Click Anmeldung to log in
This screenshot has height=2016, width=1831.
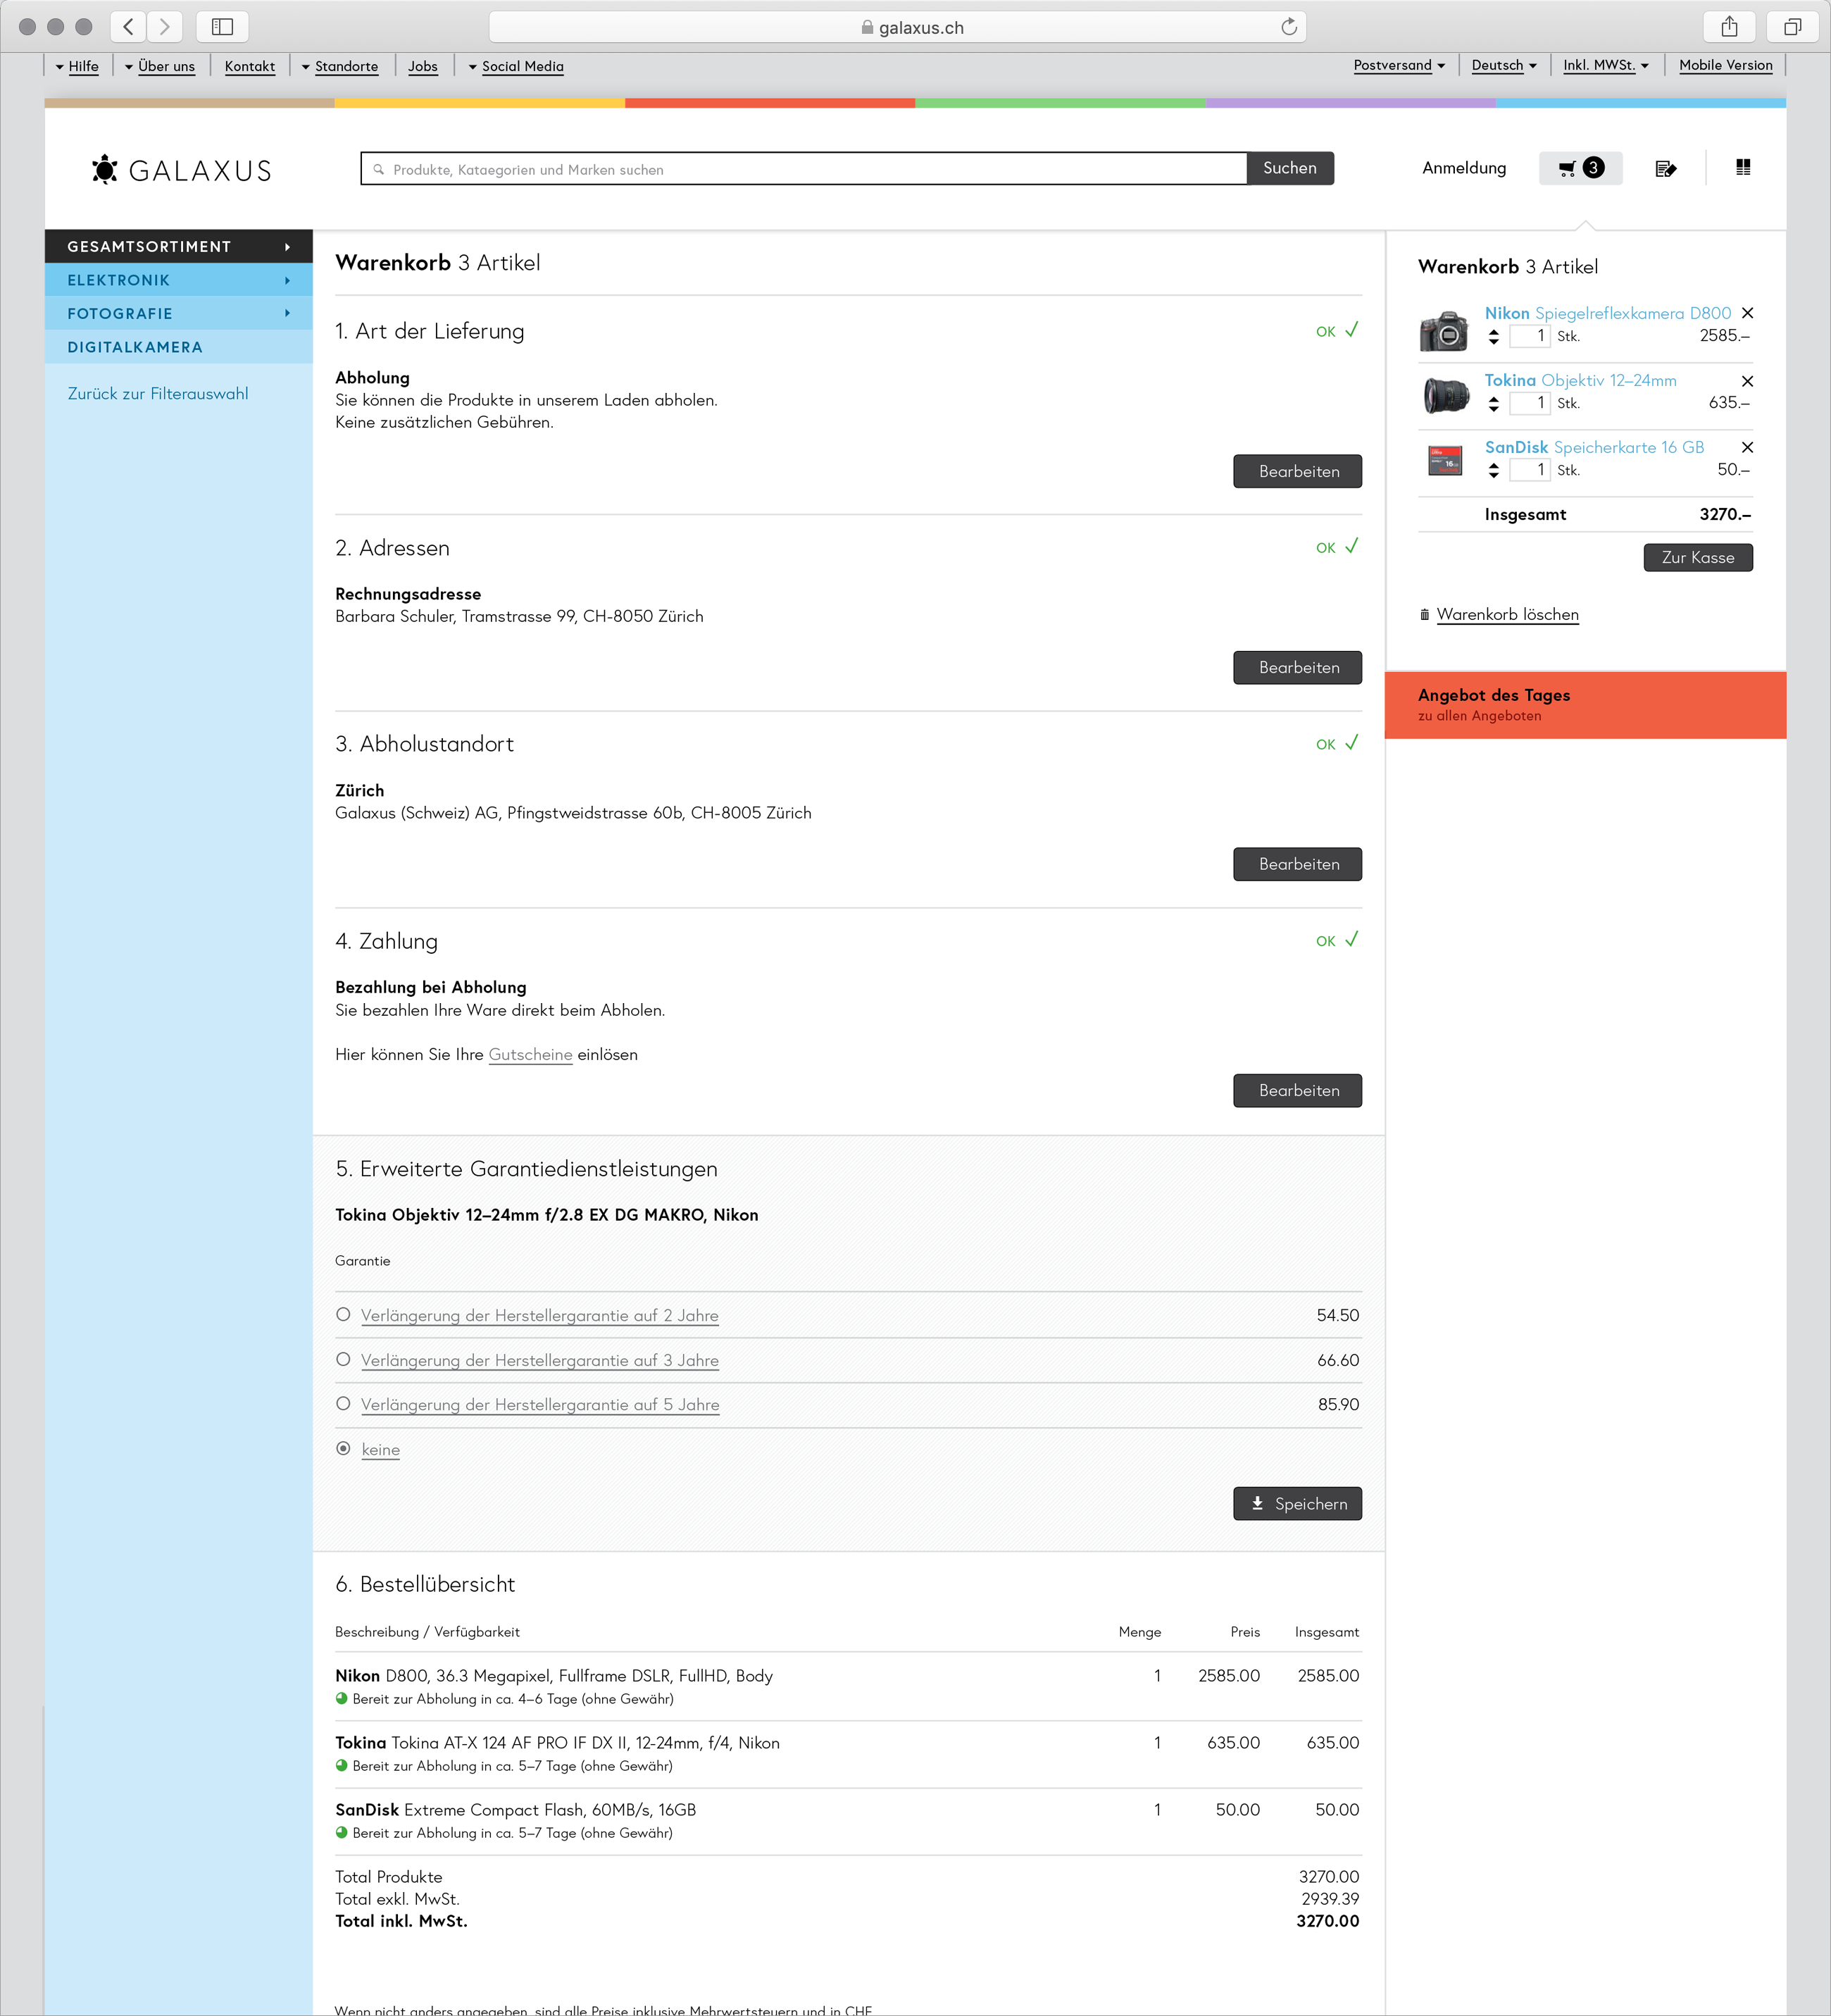click(x=1464, y=168)
